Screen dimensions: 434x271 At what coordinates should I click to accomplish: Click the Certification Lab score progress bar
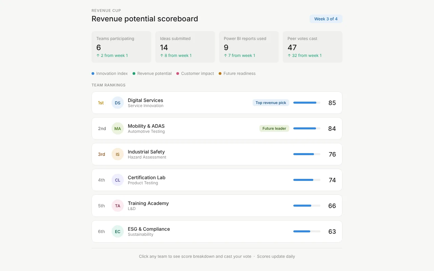[x=307, y=180]
